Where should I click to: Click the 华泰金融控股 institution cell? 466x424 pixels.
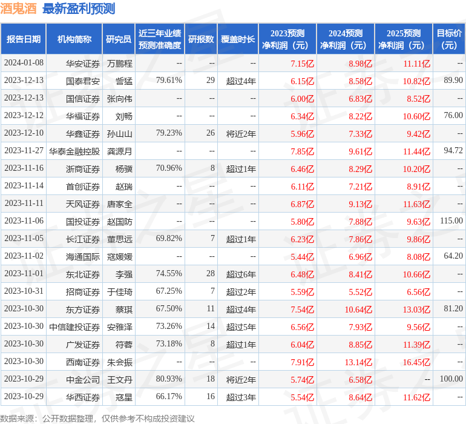(74, 151)
